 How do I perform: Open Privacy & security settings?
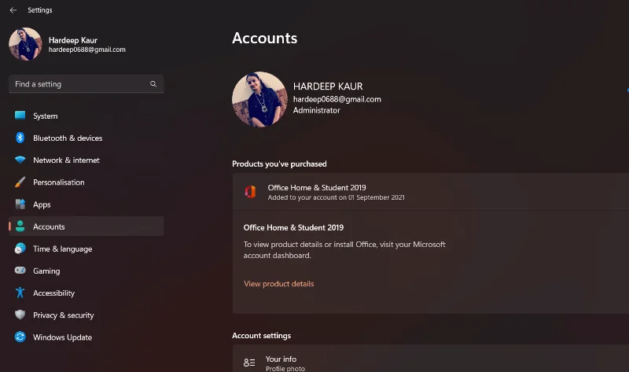click(86, 315)
